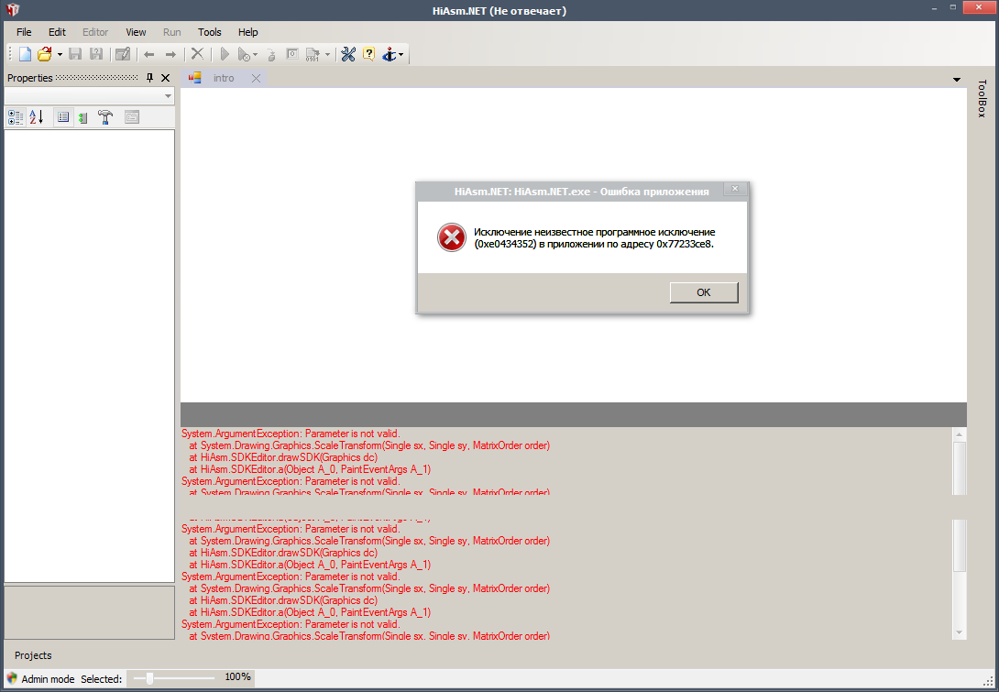The image size is (999, 692).
Task: Open the Edit menu
Action: coord(57,32)
